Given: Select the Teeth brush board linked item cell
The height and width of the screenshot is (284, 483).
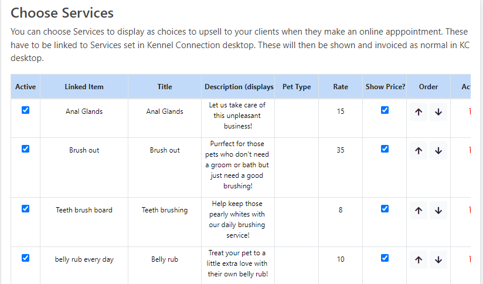Looking at the screenshot, I should (84, 210).
